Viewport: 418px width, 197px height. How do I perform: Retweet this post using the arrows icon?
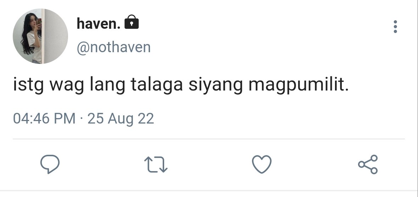coord(156,164)
